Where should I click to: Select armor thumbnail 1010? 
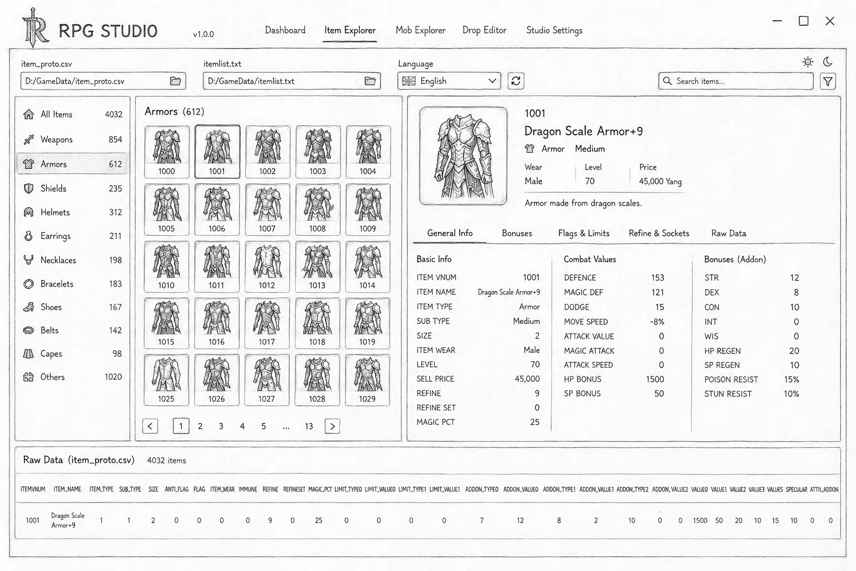coord(166,267)
